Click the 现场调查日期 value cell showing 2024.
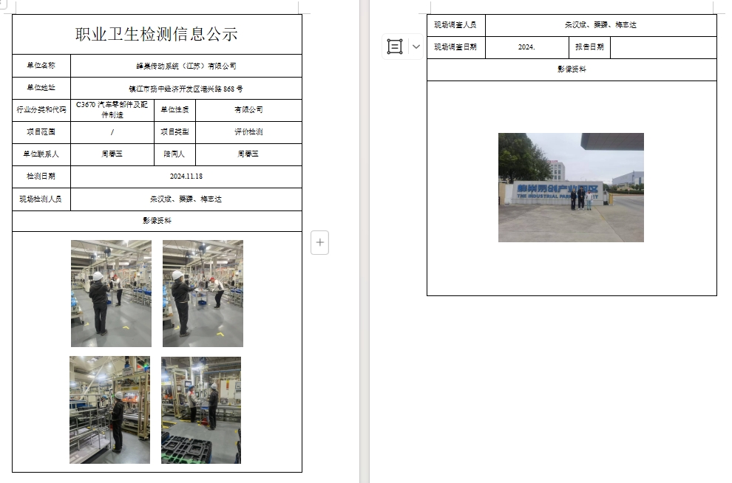 [526, 47]
